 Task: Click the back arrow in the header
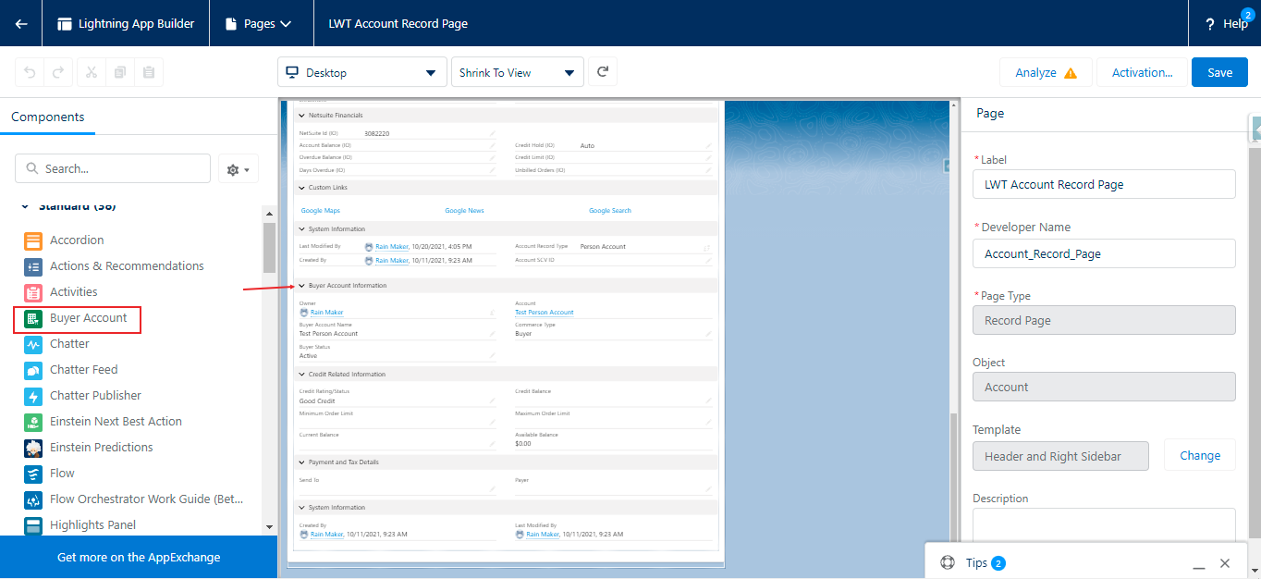[x=21, y=23]
